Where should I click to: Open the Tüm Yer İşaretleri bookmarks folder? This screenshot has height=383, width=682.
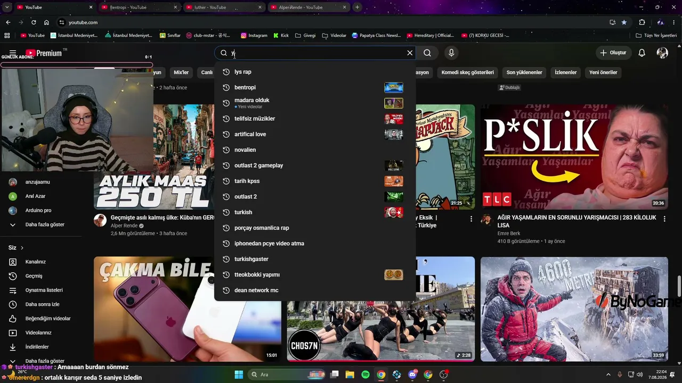656,36
